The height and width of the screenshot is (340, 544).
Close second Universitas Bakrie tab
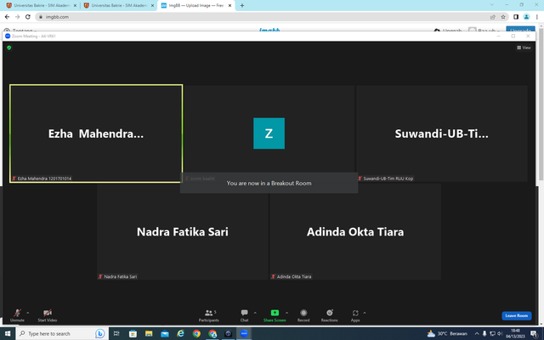pyautogui.click(x=152, y=6)
